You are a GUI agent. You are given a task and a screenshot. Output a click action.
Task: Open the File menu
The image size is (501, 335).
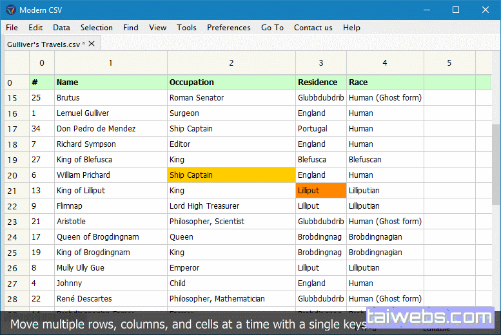12,28
